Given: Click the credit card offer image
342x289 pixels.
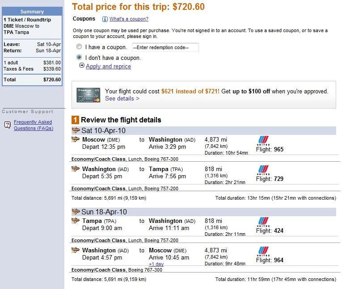Looking at the screenshot, I should coord(89,95).
